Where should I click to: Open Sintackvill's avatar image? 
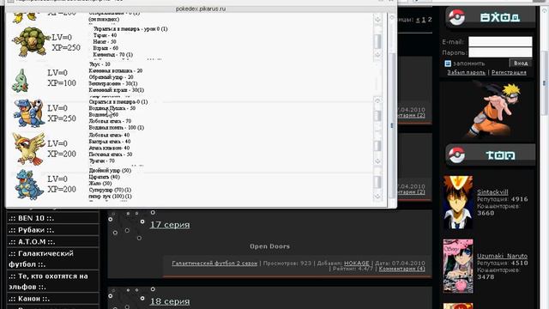click(458, 203)
